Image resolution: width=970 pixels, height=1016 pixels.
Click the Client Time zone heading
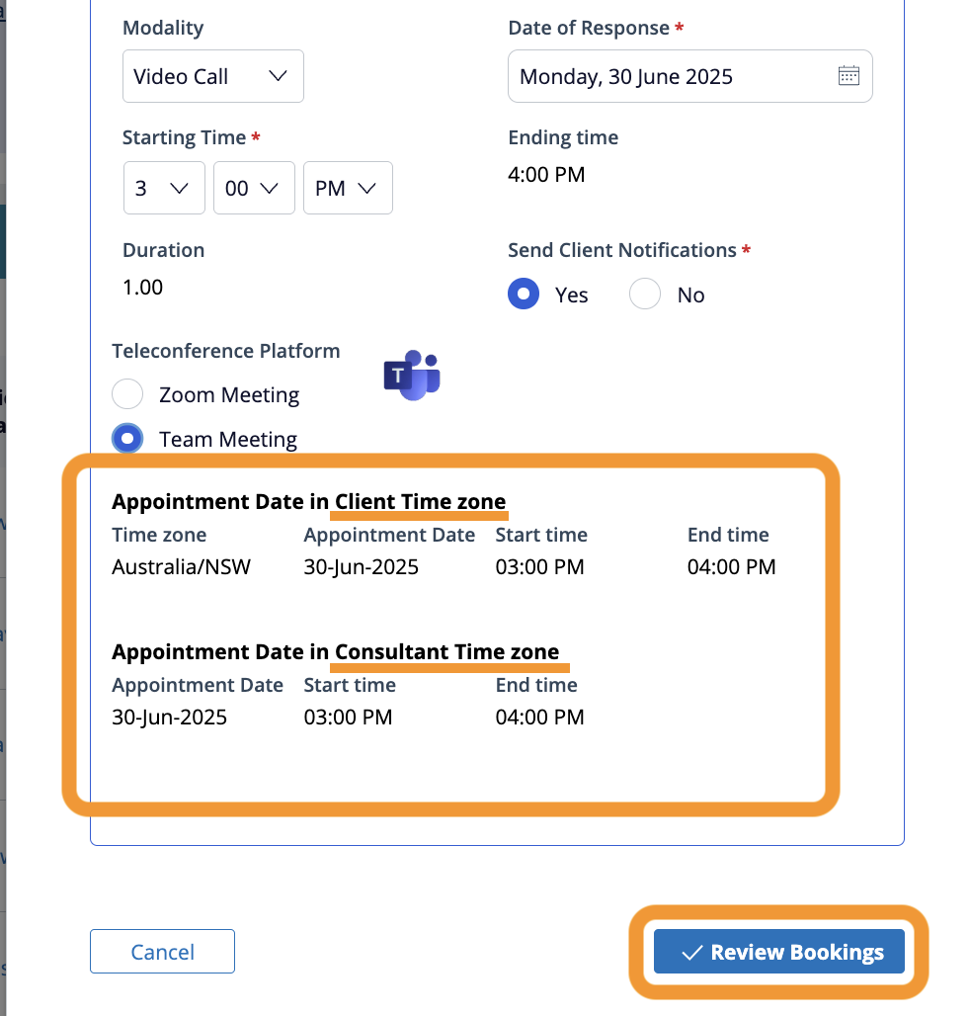[420, 501]
